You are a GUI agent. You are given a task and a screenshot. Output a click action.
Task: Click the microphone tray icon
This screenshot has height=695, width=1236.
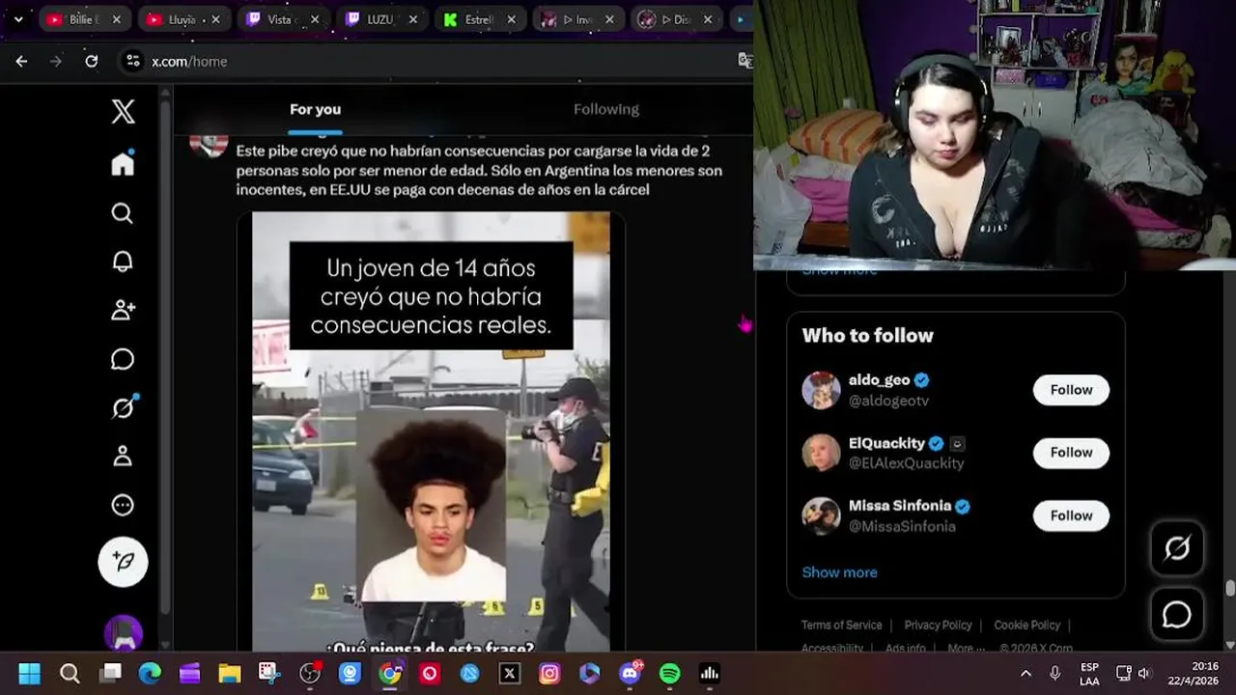1055,674
